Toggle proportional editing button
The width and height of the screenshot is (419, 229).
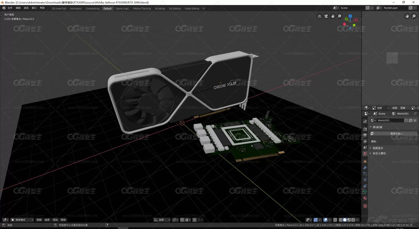(194, 220)
